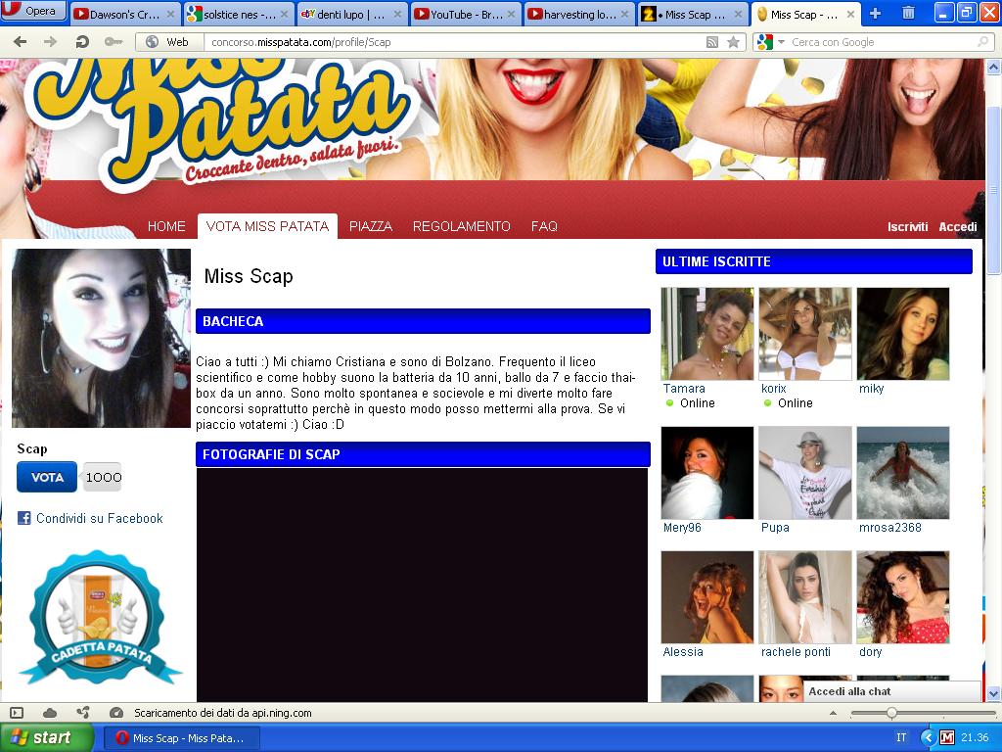
Task: Open Mery96's profile thumbnail
Action: coord(707,473)
